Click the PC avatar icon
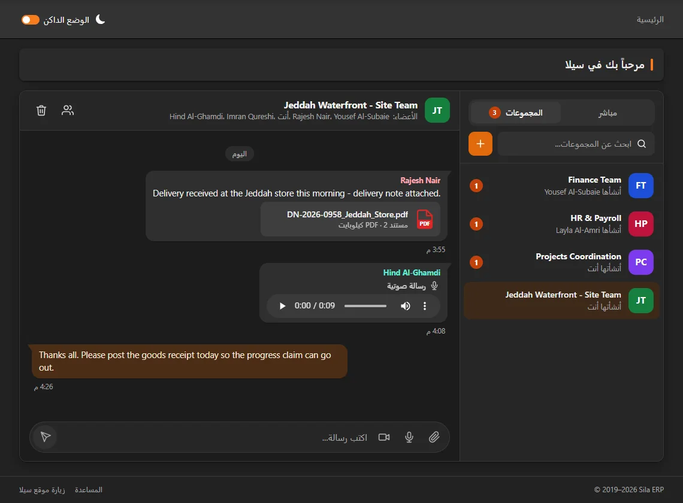Image resolution: width=683 pixels, height=503 pixels. 640,262
